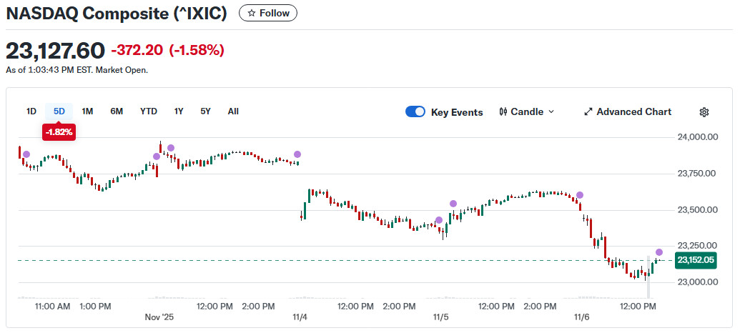
Task: Select the 1D time range tab
Action: coord(31,111)
